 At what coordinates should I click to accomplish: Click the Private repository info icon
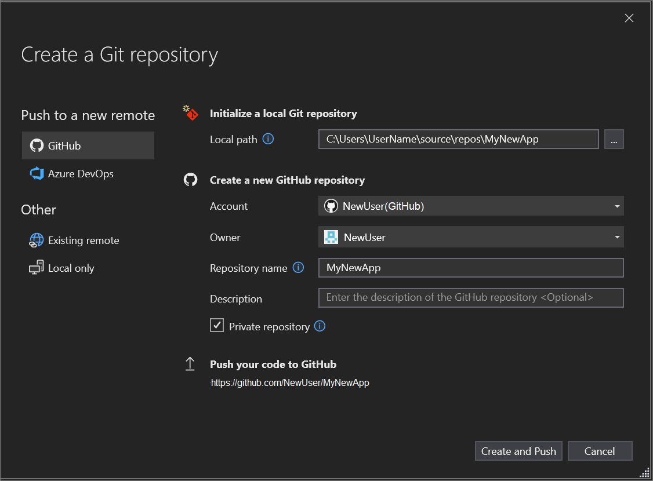pos(320,326)
